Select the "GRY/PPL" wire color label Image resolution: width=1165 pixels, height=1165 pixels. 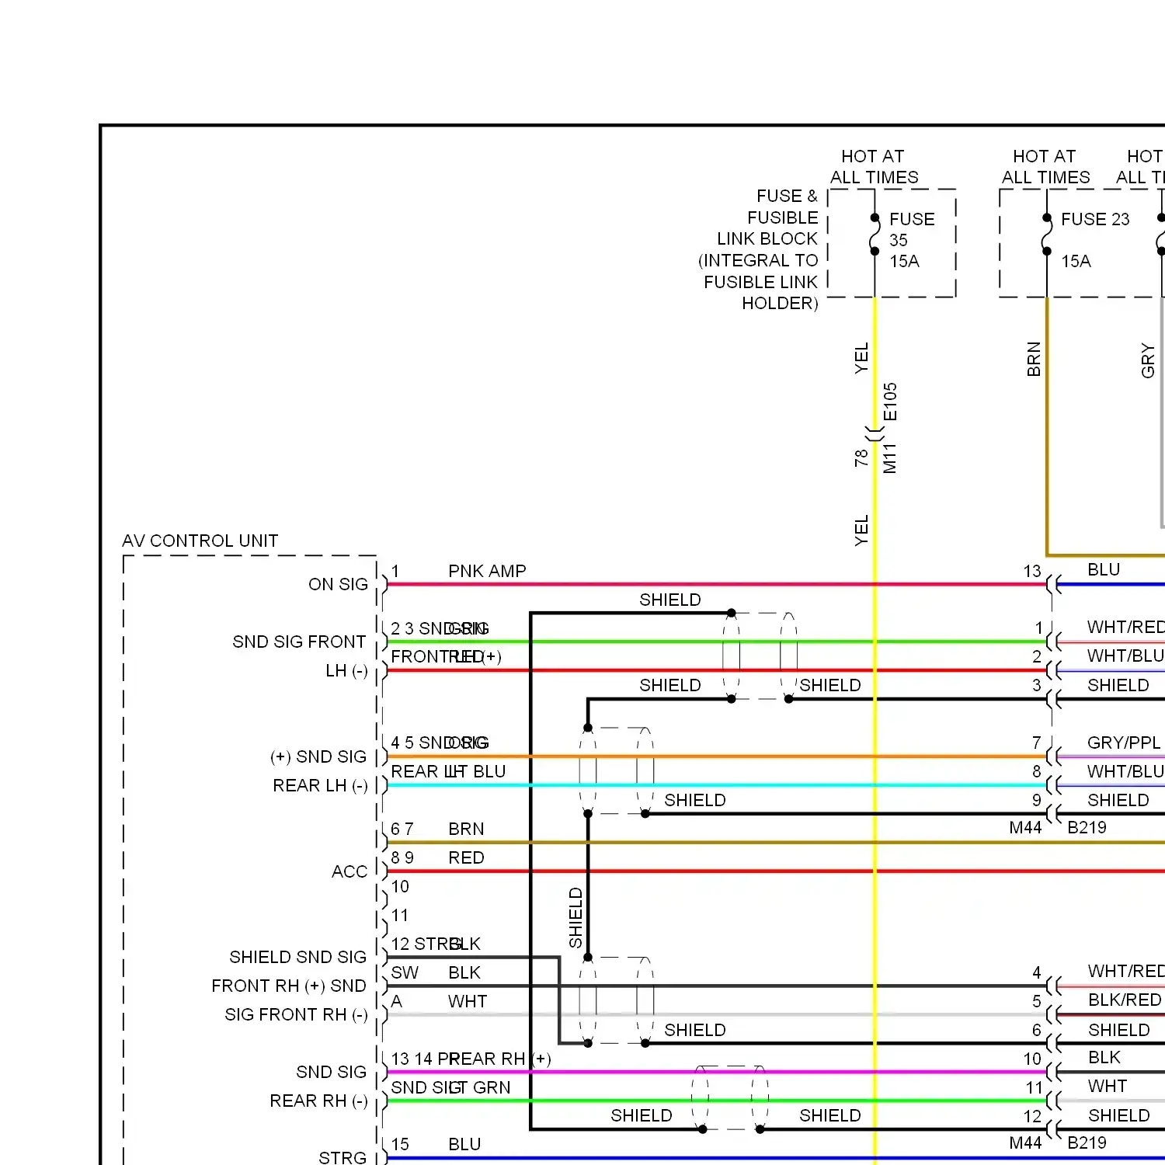point(1124,742)
